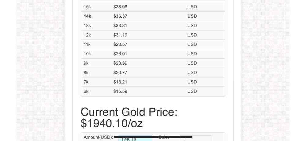The height and width of the screenshot is (141, 306).
Task: Click the $36.37 price in 14k row
Action: click(x=120, y=16)
